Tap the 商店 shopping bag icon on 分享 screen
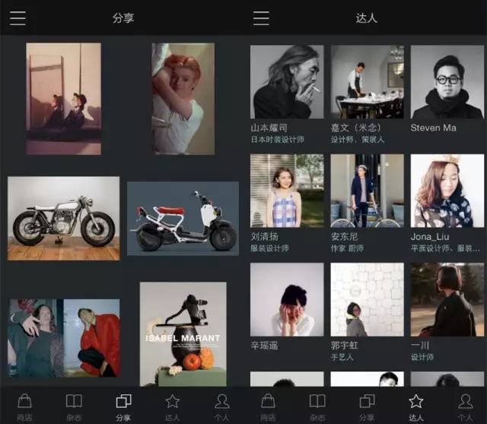The height and width of the screenshot is (424, 487). [24, 405]
